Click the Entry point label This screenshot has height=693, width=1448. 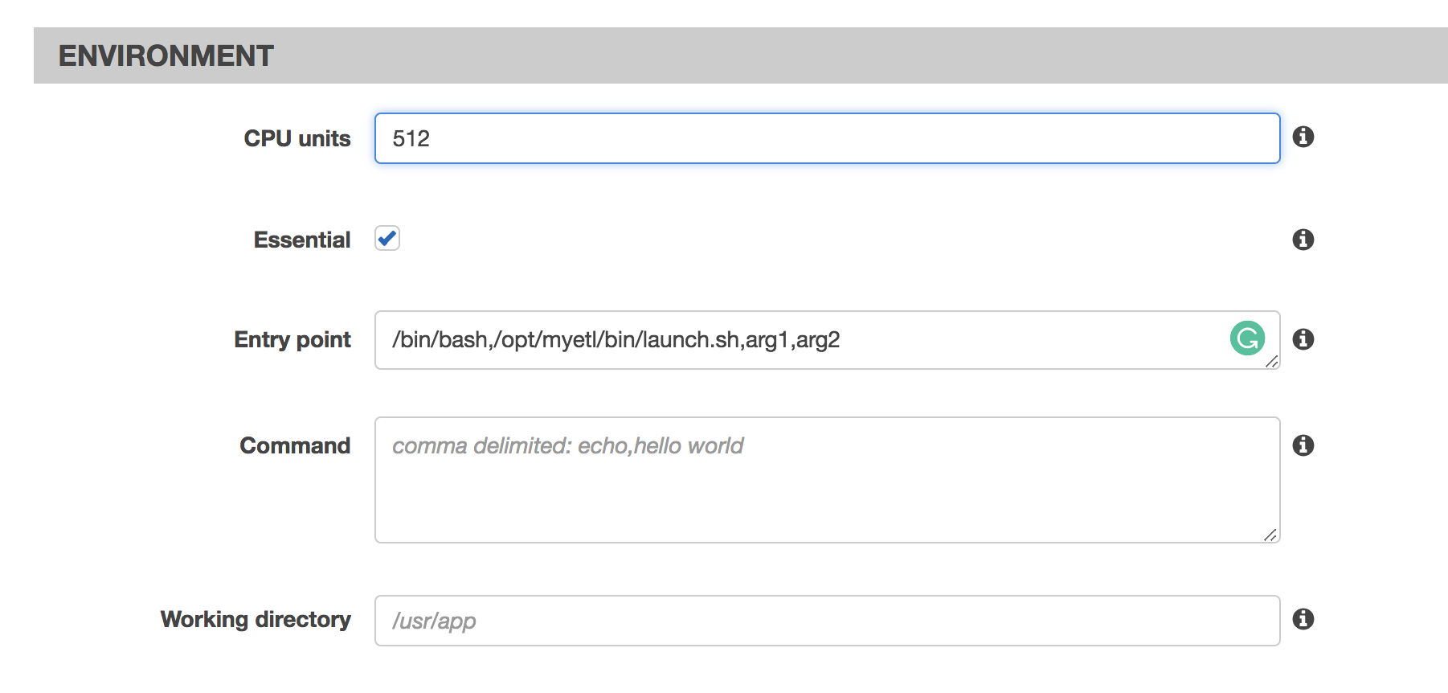click(x=292, y=340)
